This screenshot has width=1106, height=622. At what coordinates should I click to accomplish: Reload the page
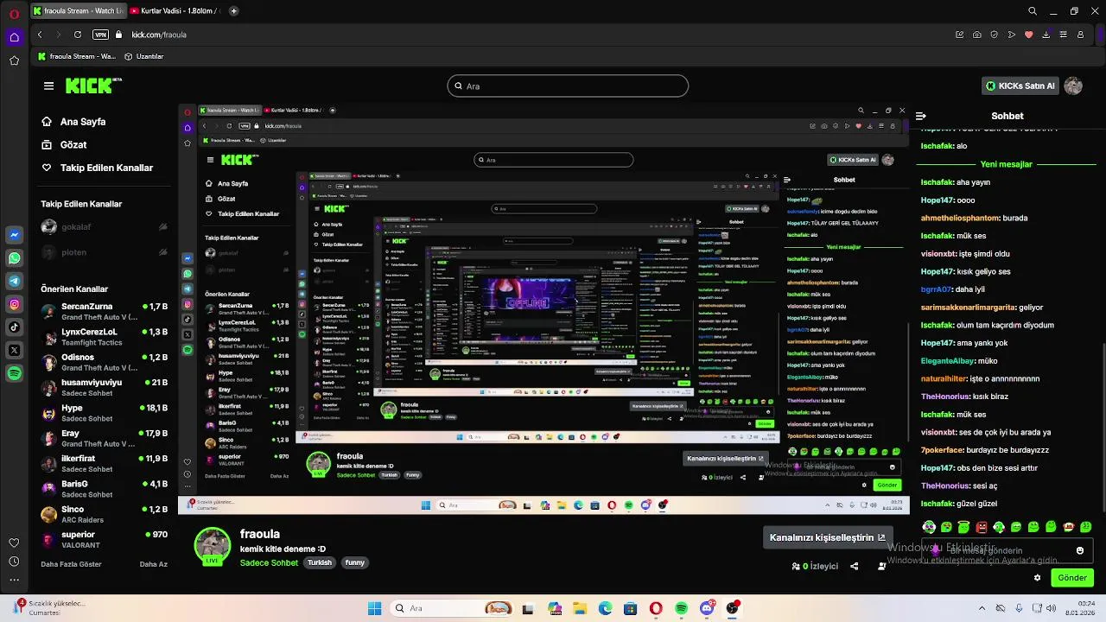[78, 35]
